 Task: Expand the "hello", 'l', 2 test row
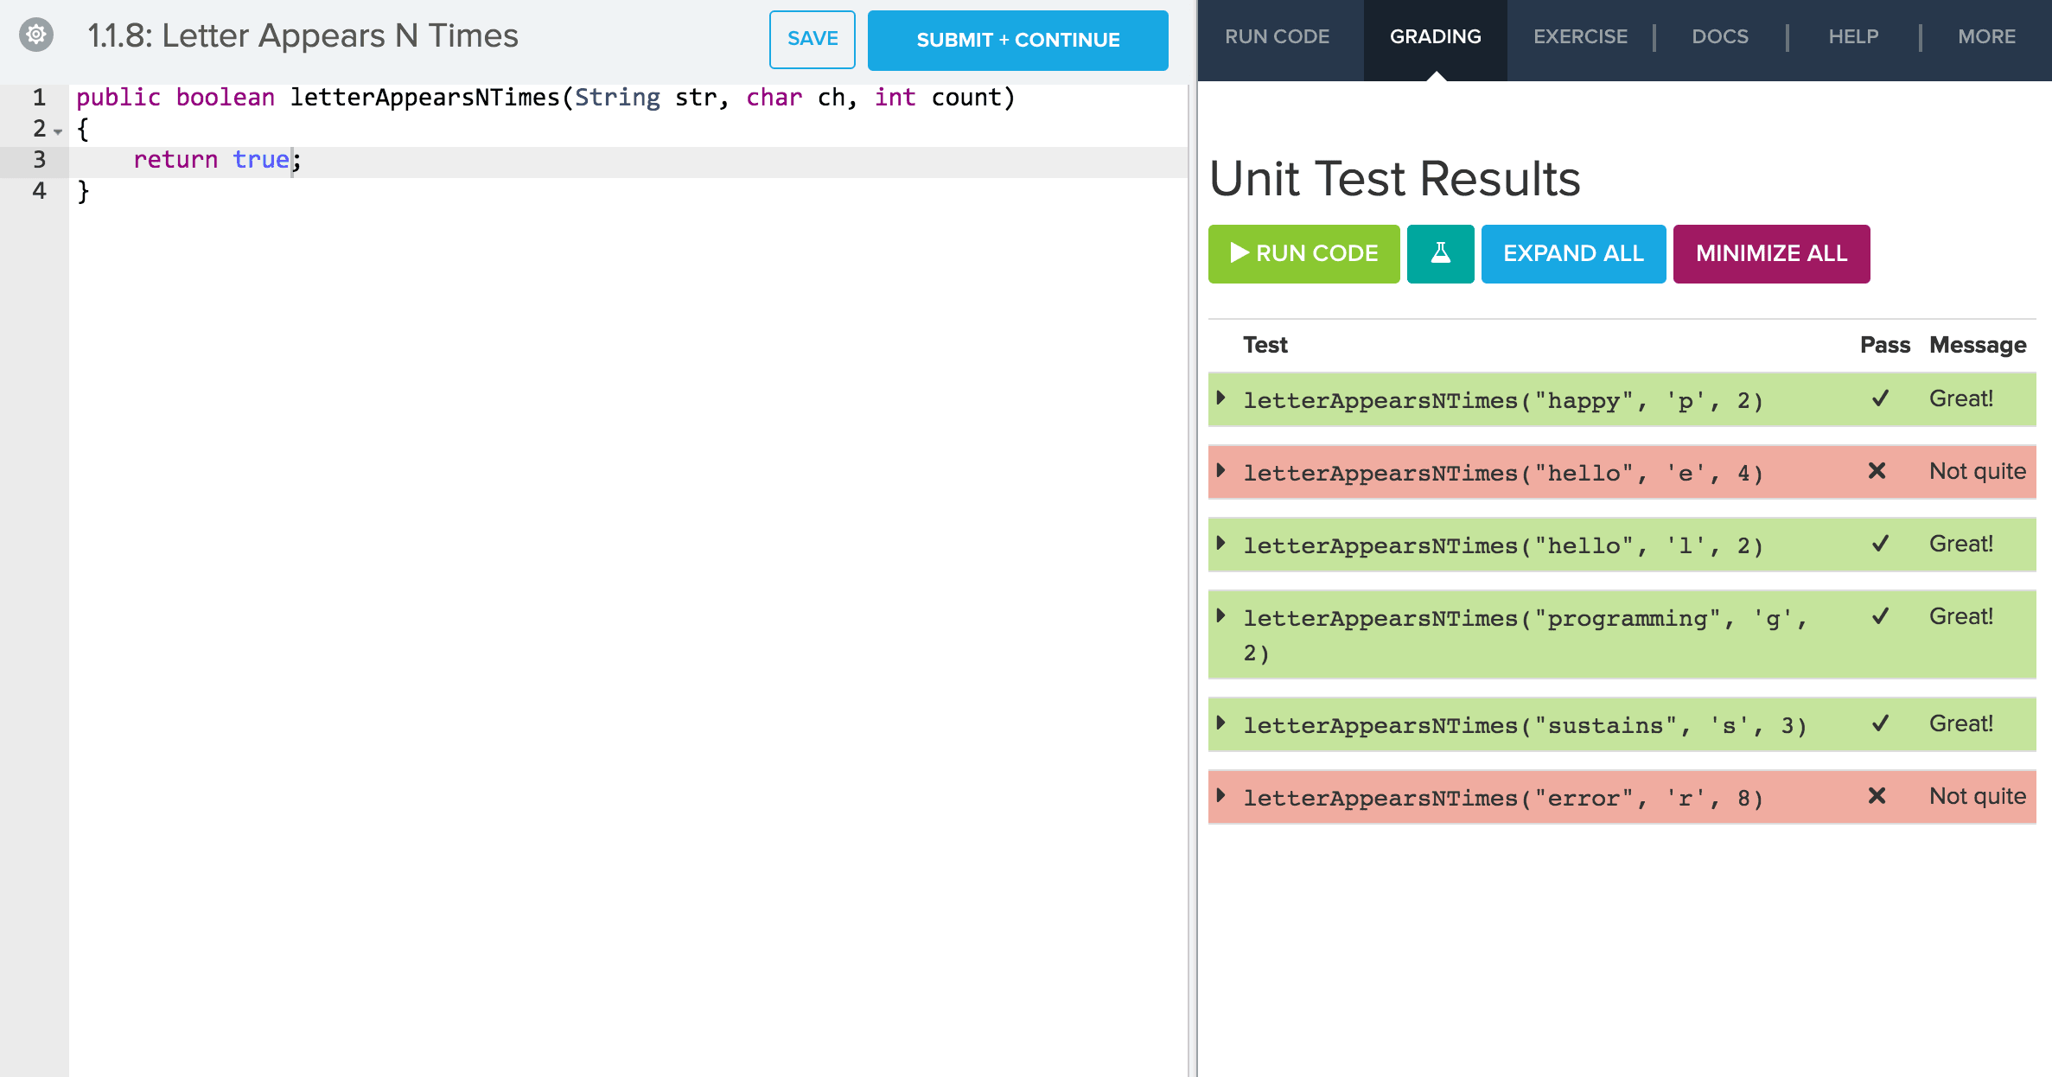pos(1220,544)
